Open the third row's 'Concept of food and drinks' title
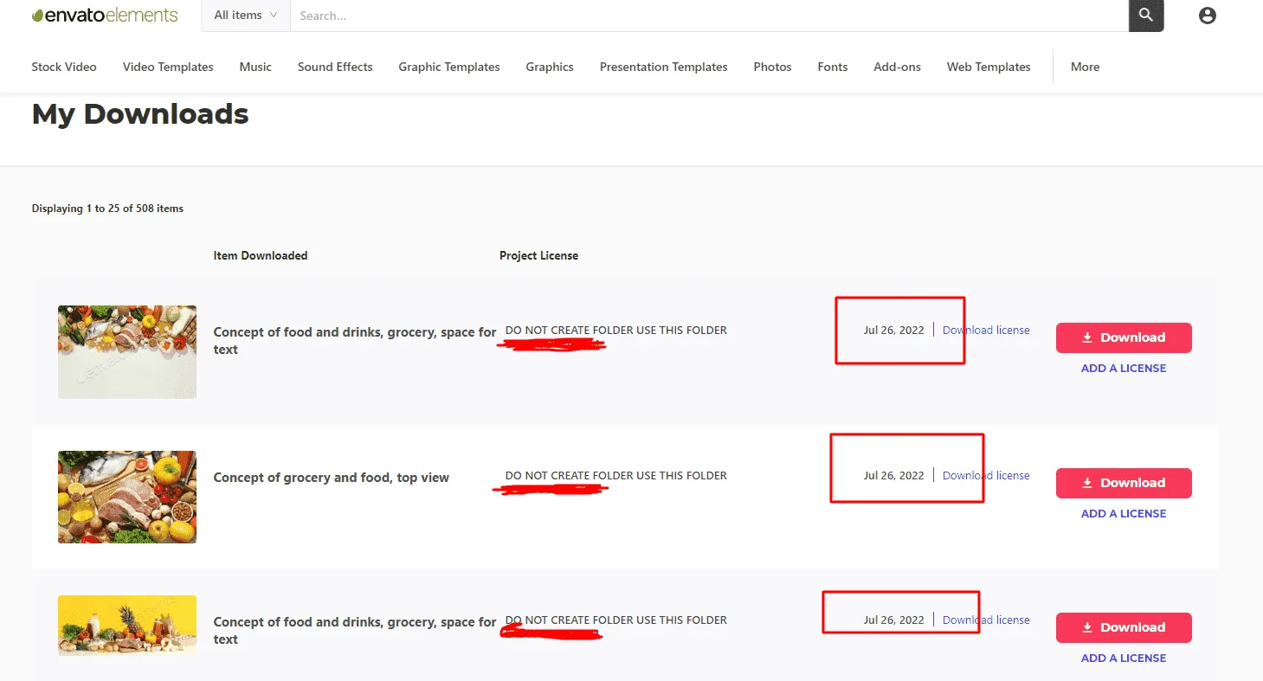 coord(355,631)
